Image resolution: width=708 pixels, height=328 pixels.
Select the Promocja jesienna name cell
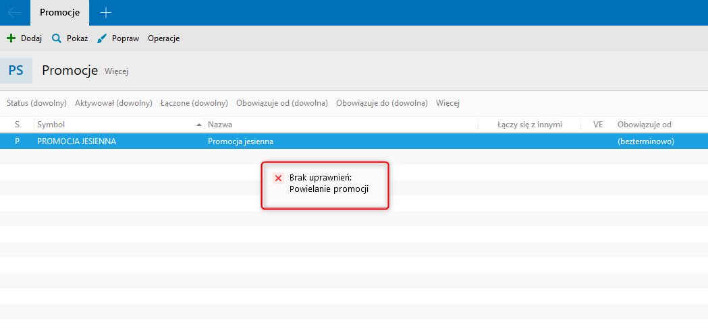click(241, 141)
